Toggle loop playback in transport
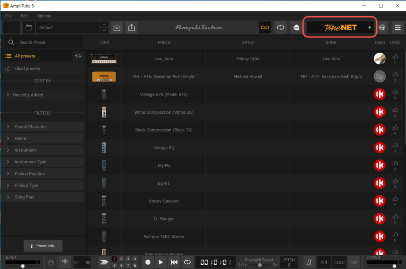The image size is (406, 269). click(187, 262)
